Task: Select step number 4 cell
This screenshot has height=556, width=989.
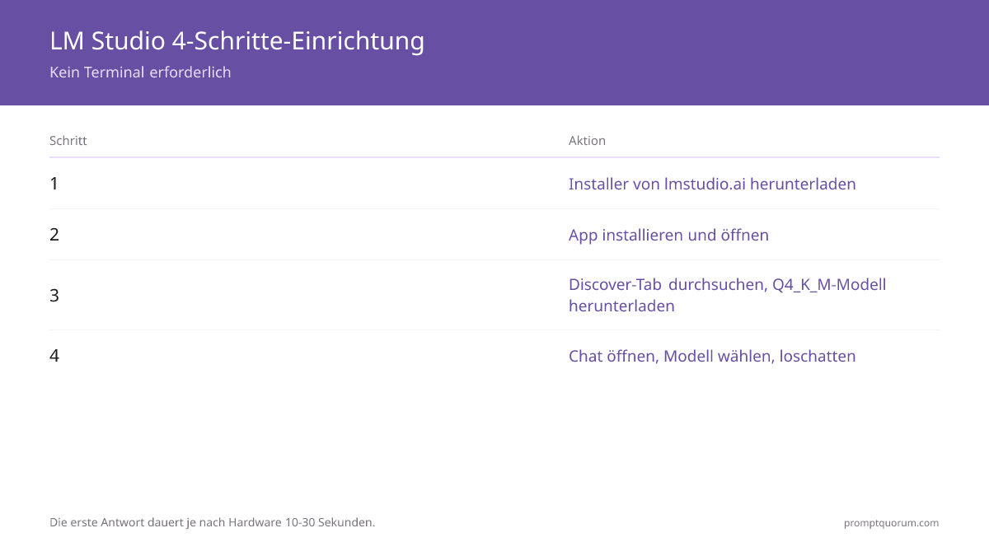Action: (54, 356)
